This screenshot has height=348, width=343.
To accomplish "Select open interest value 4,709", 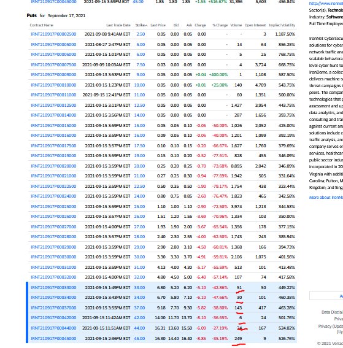I will click(x=260, y=85).
